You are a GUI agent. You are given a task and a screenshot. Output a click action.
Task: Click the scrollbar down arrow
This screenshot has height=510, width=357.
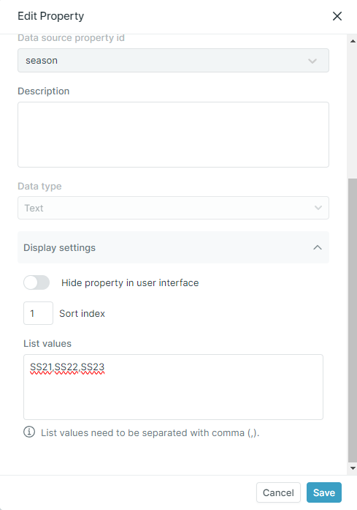[x=353, y=468]
